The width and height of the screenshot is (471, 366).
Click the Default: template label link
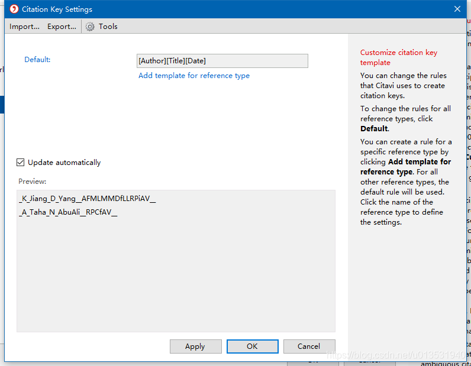pos(37,60)
